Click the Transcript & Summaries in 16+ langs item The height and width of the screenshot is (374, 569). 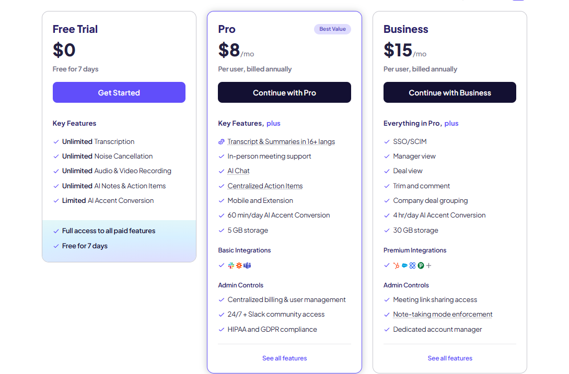point(281,142)
